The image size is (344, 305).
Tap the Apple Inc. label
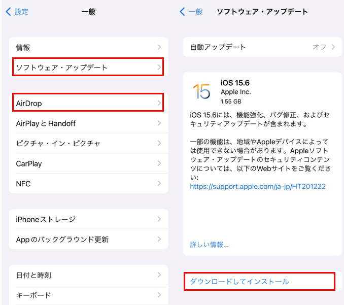coord(235,92)
